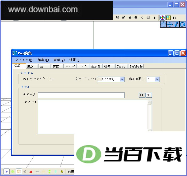
Task: Toggle the circular axis crosshair icon
Action: pyautogui.click(x=162, y=18)
